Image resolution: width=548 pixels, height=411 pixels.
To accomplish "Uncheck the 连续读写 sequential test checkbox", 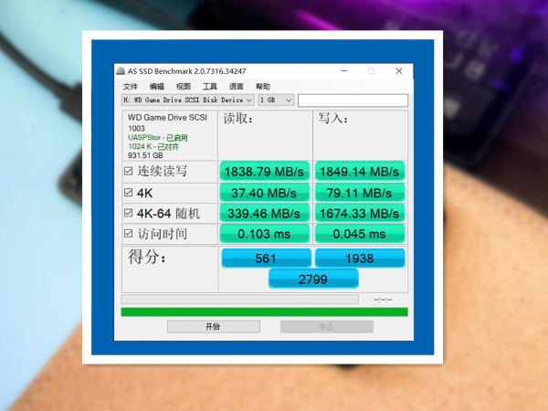I will [x=128, y=172].
